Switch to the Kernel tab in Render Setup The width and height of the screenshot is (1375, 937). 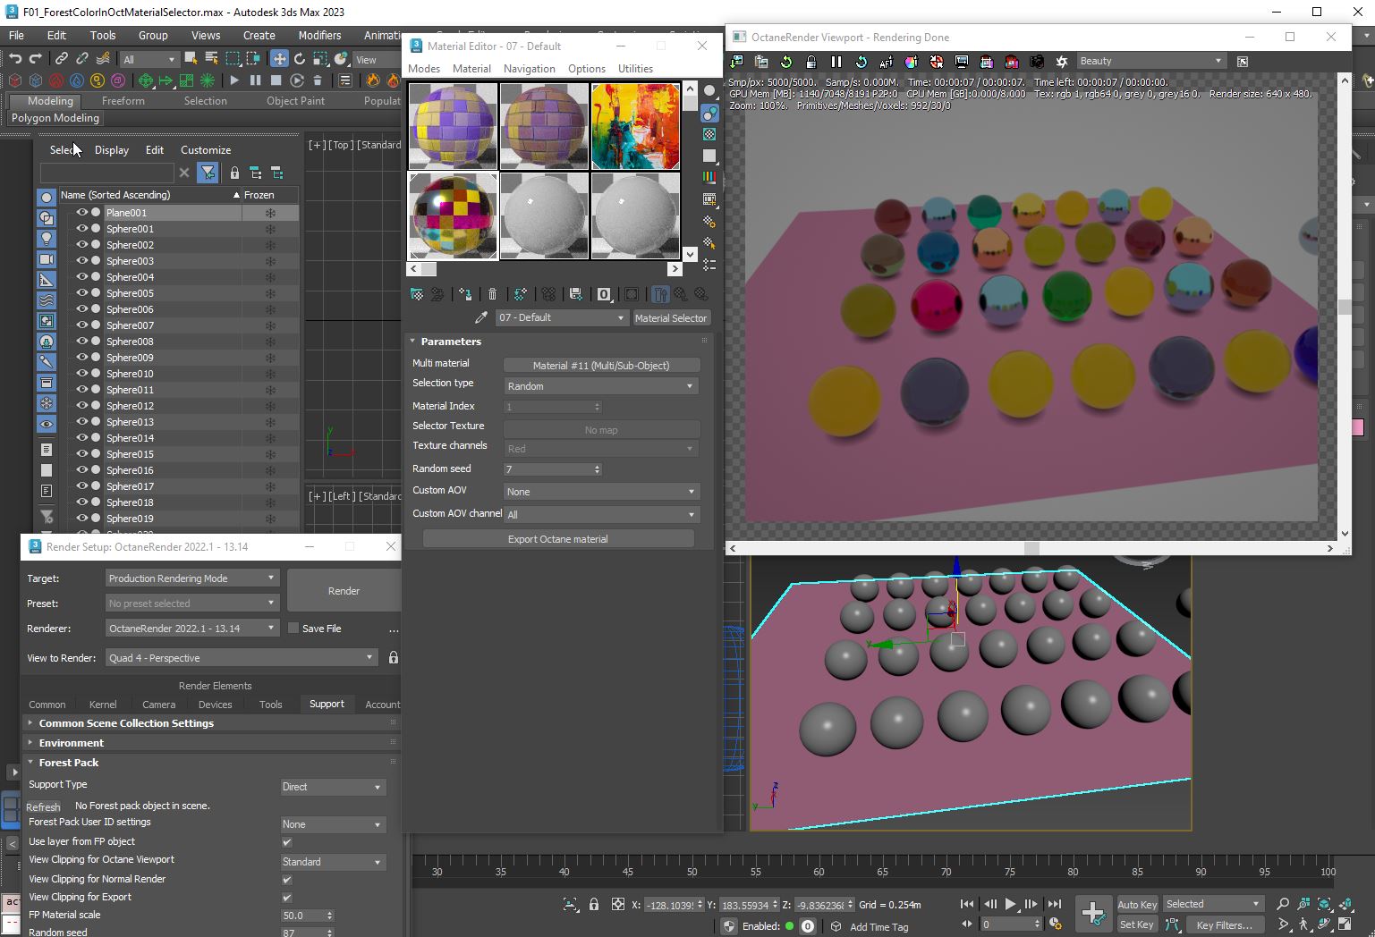(x=103, y=705)
